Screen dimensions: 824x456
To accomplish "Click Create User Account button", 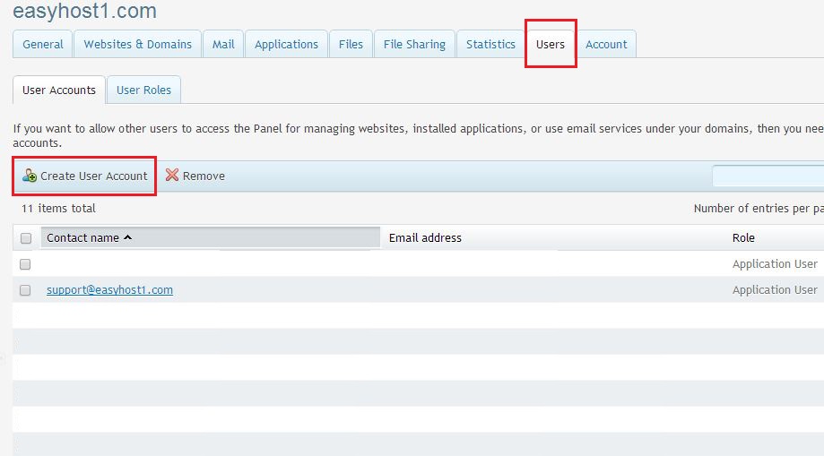I will pos(84,176).
